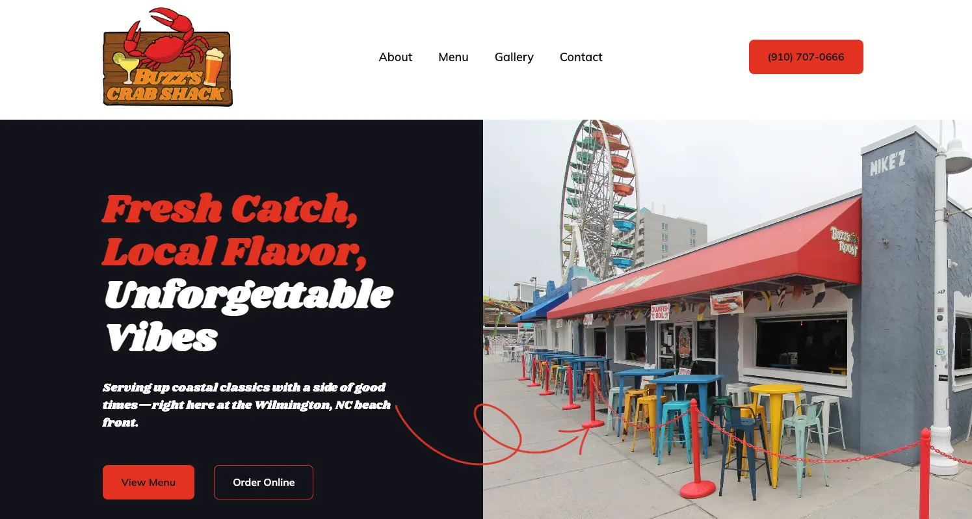Screen dimensions: 972x519
Task: Click the View Menu button
Action: (x=148, y=482)
